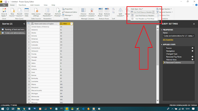
Task: Click the Remove Columns icon
Action: pyautogui.click(x=92, y=10)
